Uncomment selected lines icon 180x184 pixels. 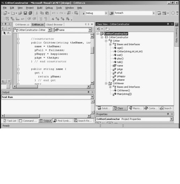(x=46, y=19)
